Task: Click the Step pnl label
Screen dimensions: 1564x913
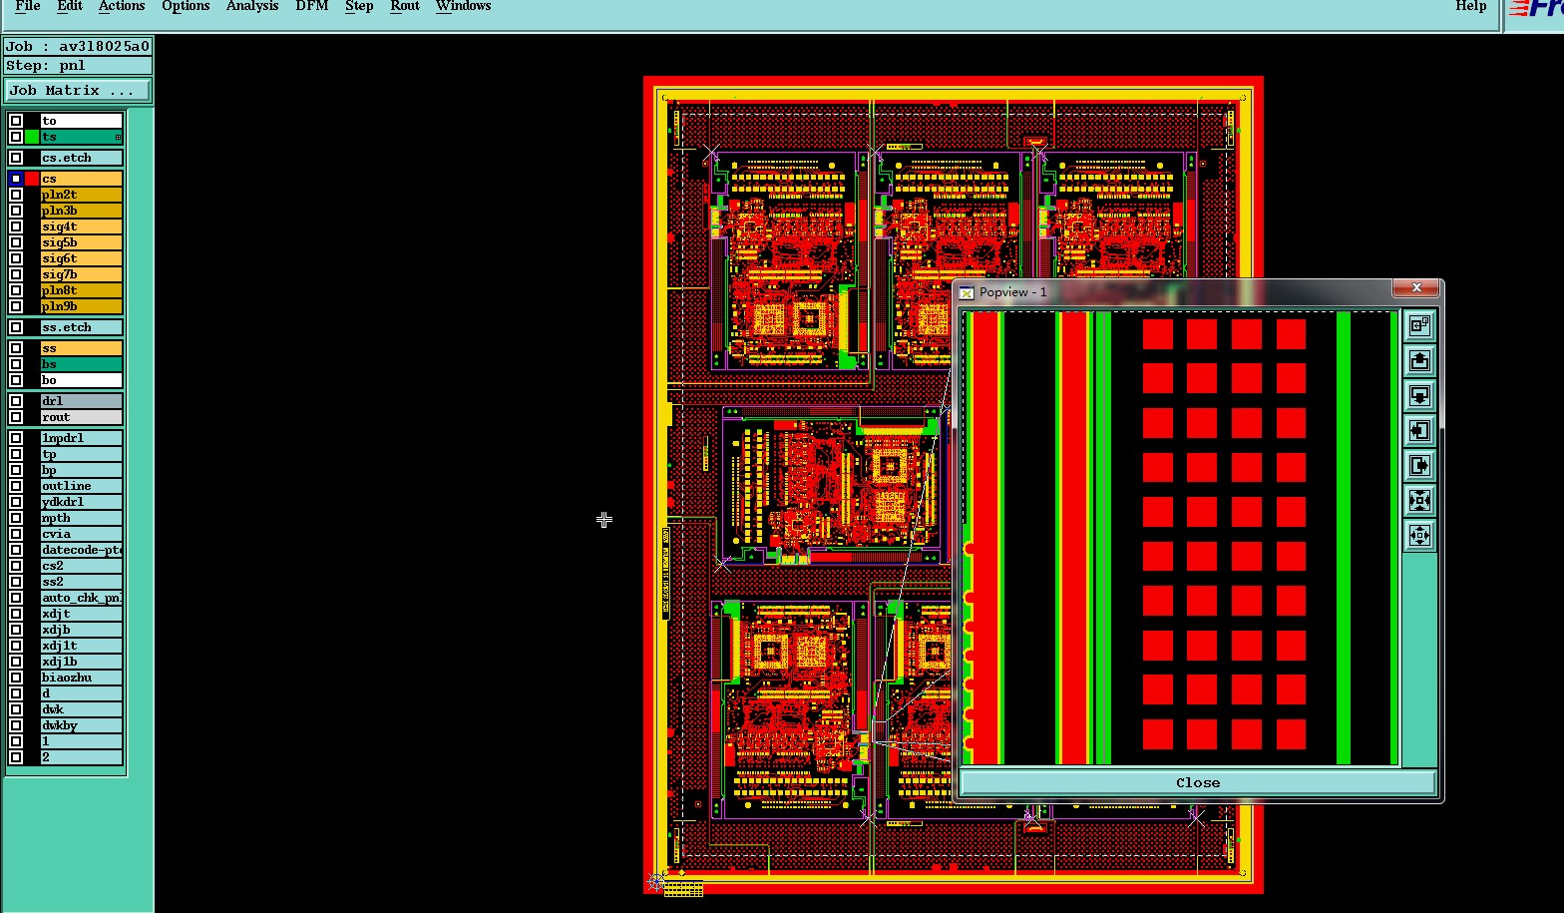Action: 78,65
